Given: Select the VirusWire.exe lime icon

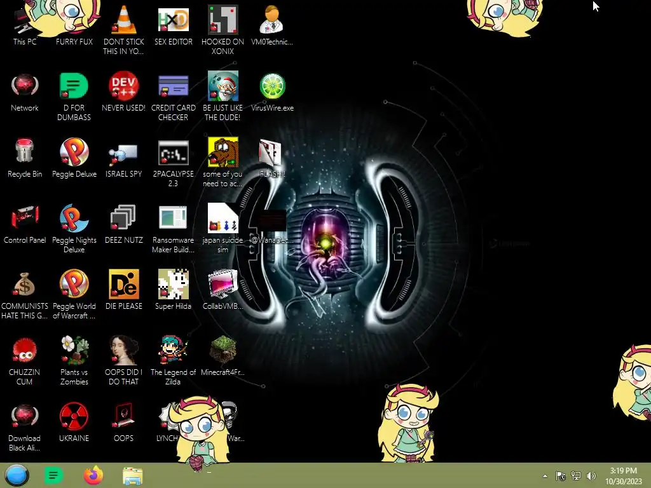Looking at the screenshot, I should click(x=272, y=91).
